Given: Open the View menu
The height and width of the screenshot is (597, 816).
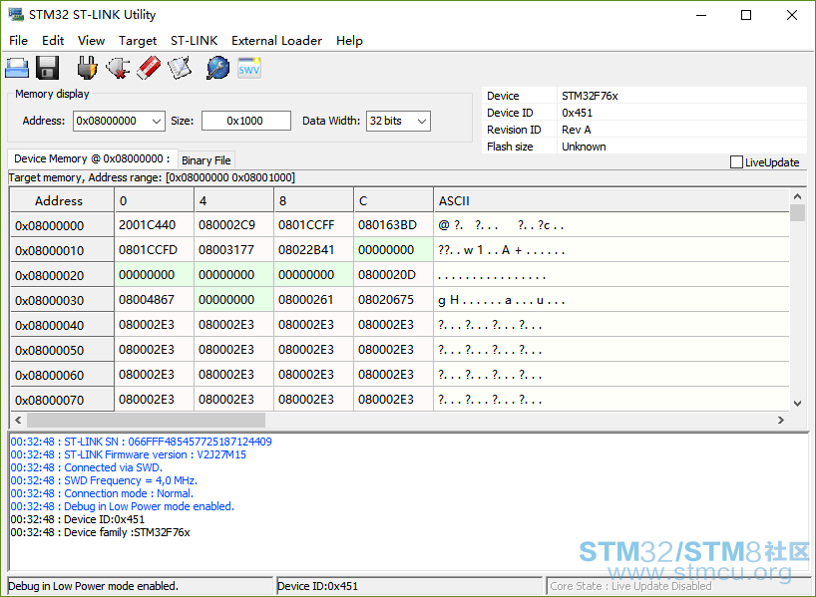Looking at the screenshot, I should pyautogui.click(x=91, y=41).
